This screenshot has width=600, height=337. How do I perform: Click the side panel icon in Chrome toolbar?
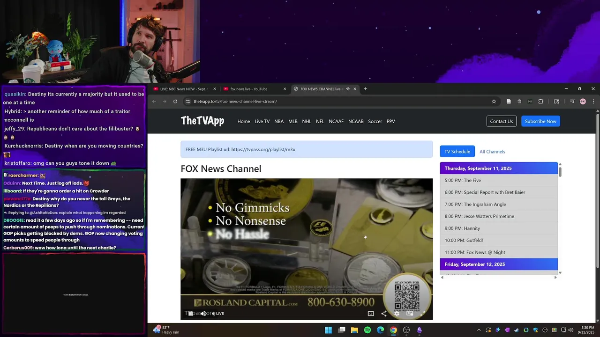pos(556,102)
